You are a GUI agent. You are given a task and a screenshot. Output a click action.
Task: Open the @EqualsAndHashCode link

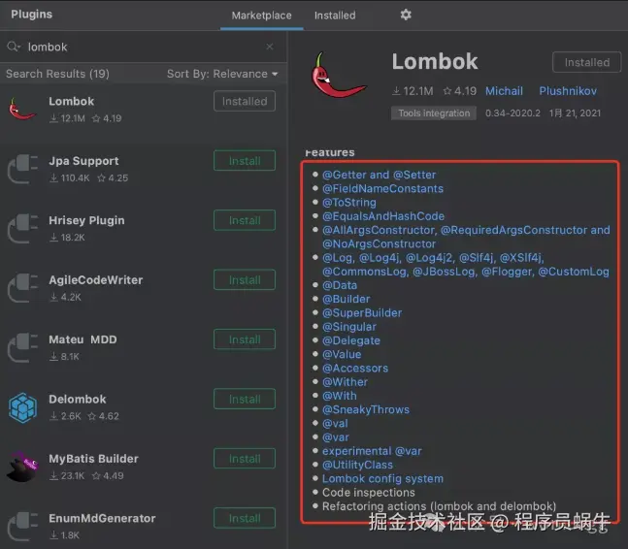[x=383, y=216]
